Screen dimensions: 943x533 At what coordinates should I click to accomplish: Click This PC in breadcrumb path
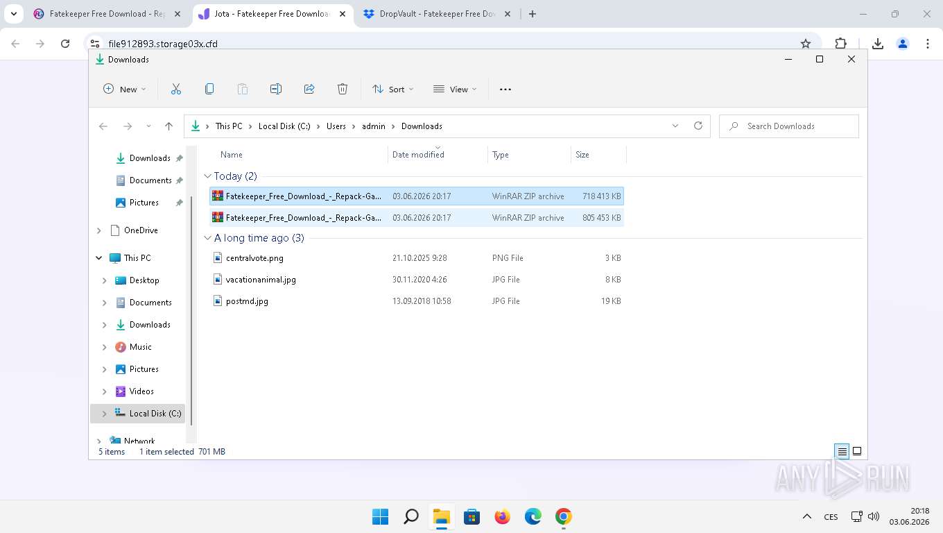point(229,126)
